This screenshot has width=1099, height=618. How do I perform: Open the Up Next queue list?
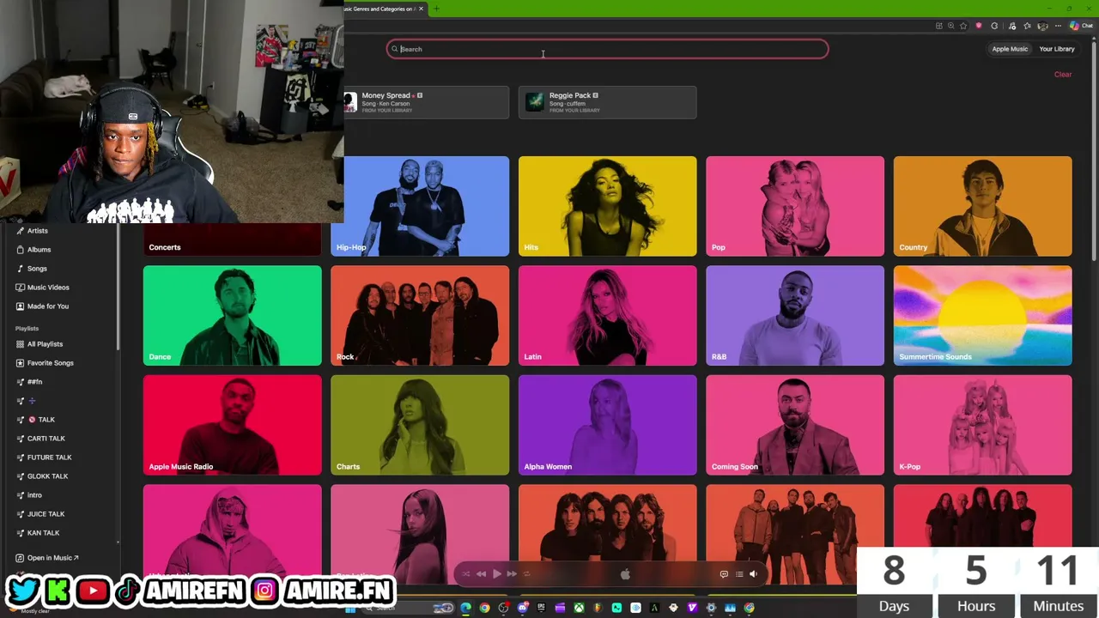[x=738, y=574]
